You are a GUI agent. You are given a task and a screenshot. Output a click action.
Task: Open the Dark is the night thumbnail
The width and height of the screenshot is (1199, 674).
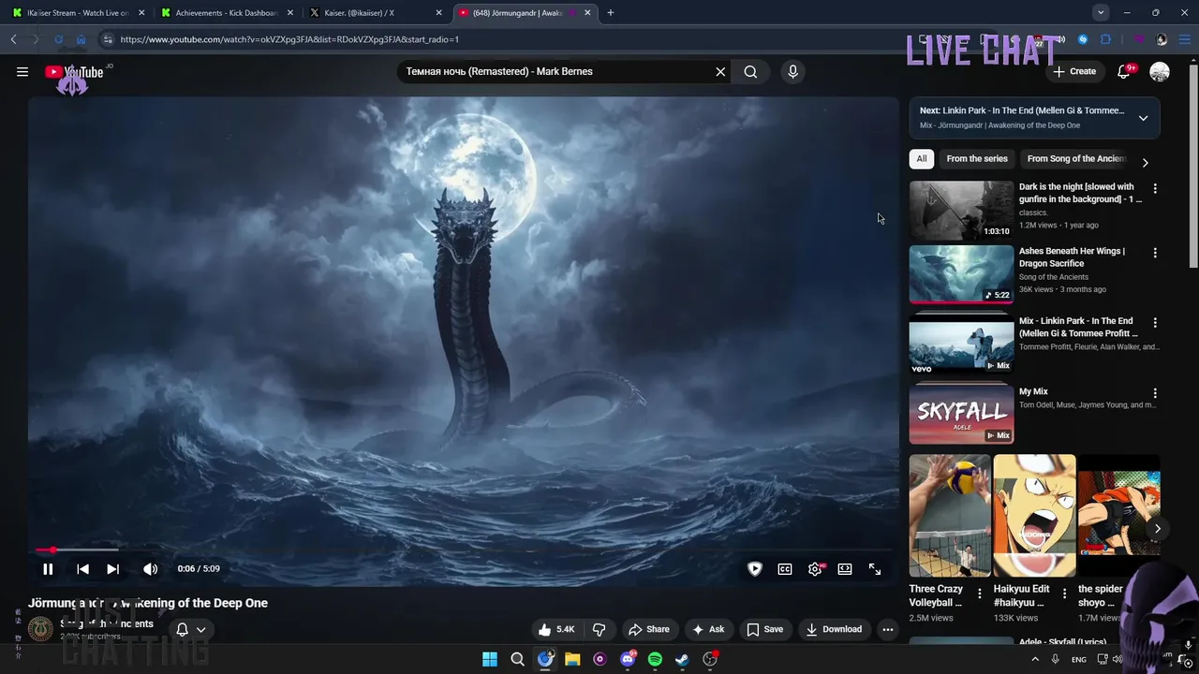[961, 210]
